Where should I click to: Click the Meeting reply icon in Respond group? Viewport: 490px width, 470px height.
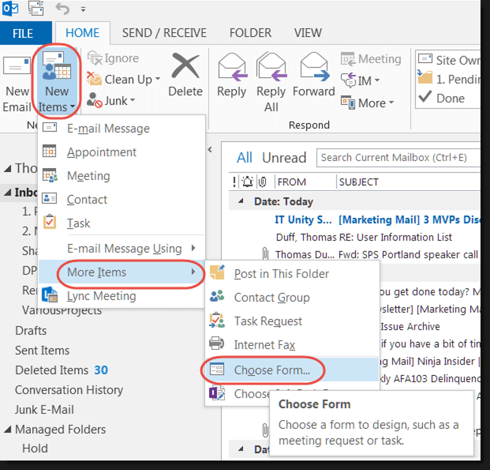(347, 59)
